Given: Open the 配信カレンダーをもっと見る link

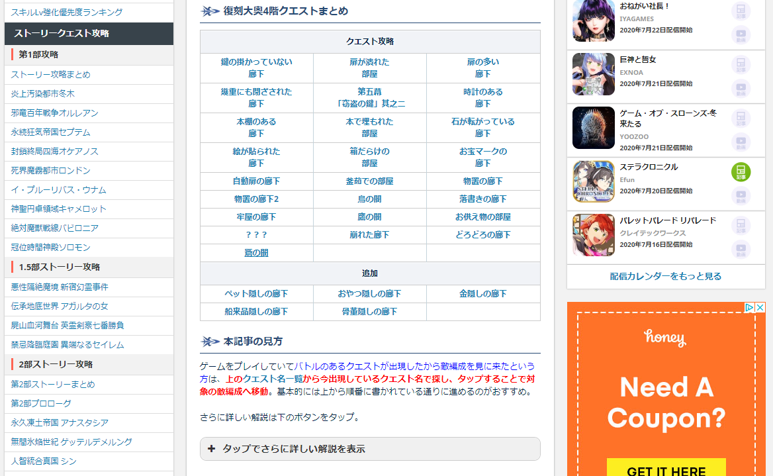Looking at the screenshot, I should tap(665, 275).
